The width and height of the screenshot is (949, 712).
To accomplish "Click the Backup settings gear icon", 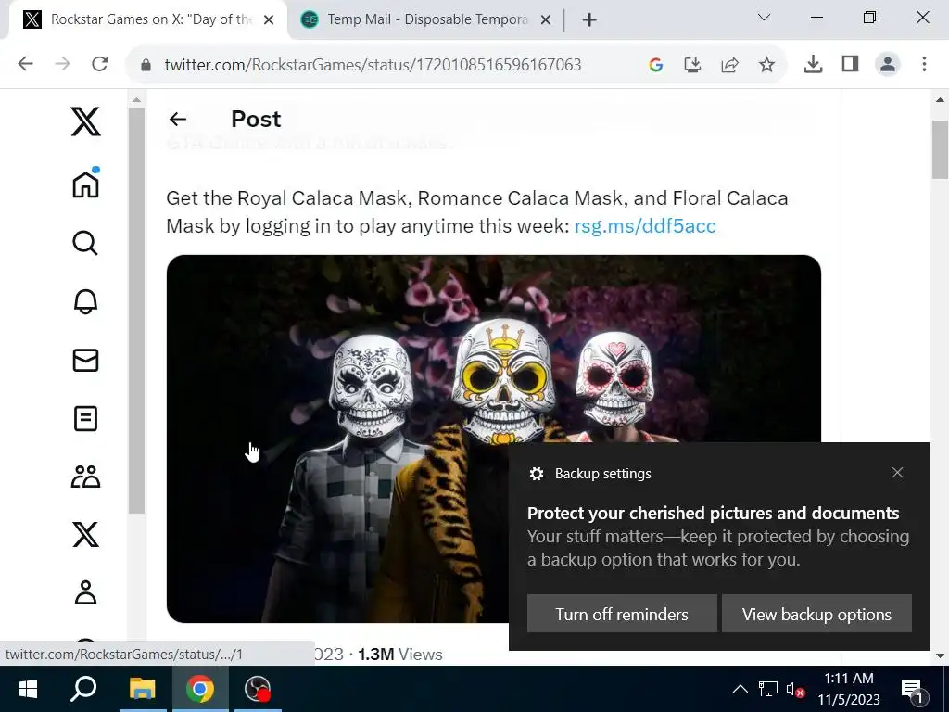I will click(537, 474).
